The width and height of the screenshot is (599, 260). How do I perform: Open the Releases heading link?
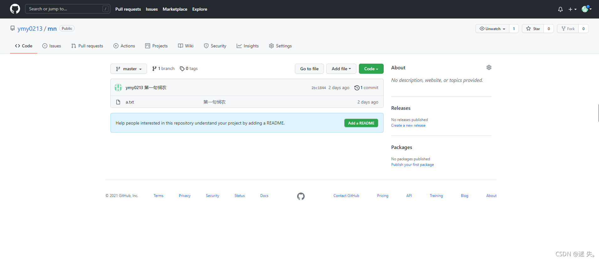401,108
